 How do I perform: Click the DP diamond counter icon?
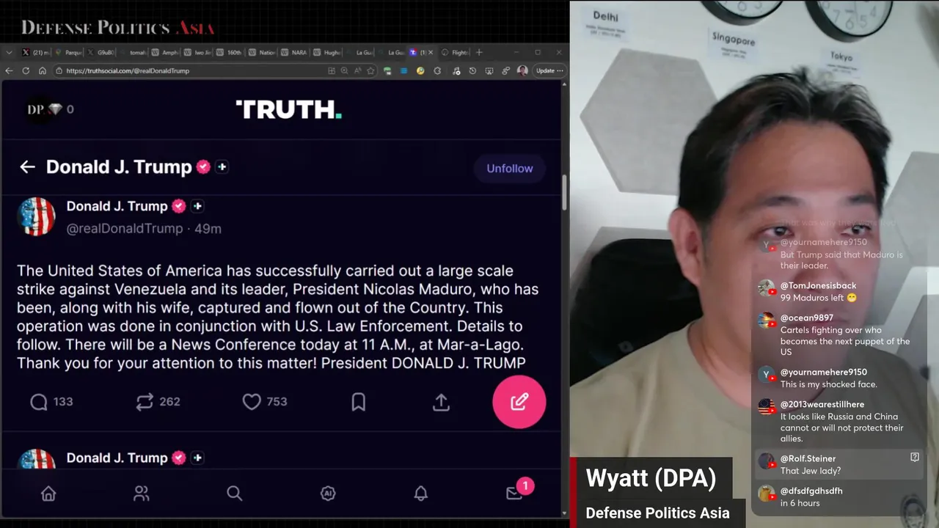[50, 109]
